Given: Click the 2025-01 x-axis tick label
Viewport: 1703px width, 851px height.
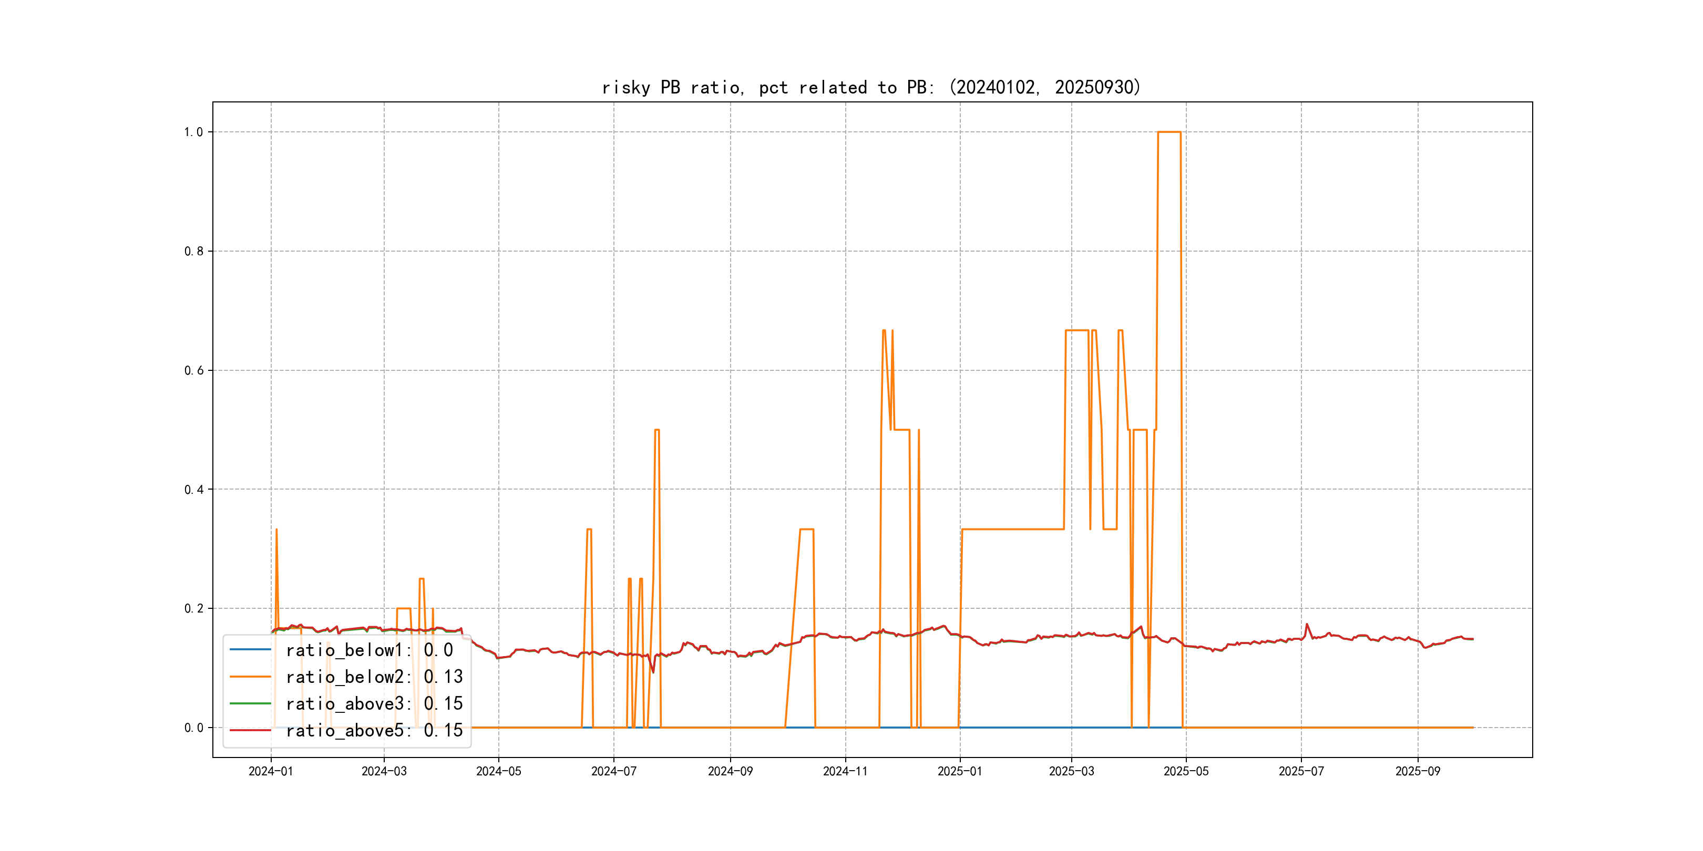Looking at the screenshot, I should coord(960,771).
